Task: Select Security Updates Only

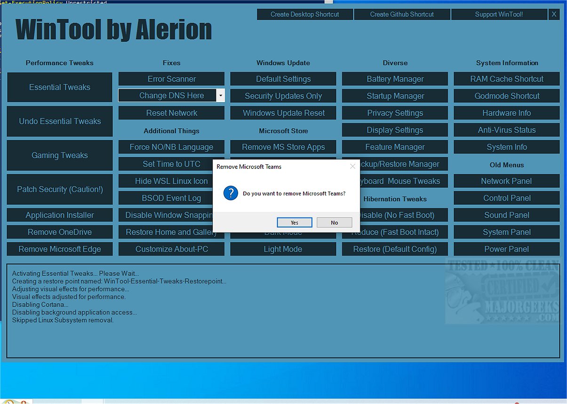Action: pyautogui.click(x=283, y=96)
